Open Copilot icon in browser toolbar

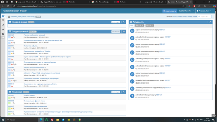coord(214,6)
